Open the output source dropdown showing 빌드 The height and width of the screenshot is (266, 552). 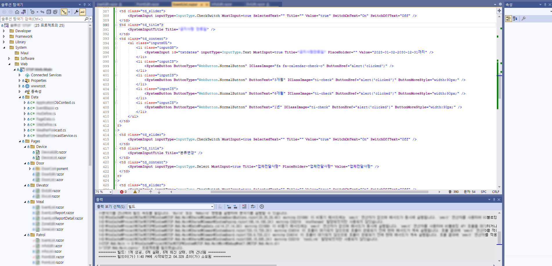pos(171,207)
